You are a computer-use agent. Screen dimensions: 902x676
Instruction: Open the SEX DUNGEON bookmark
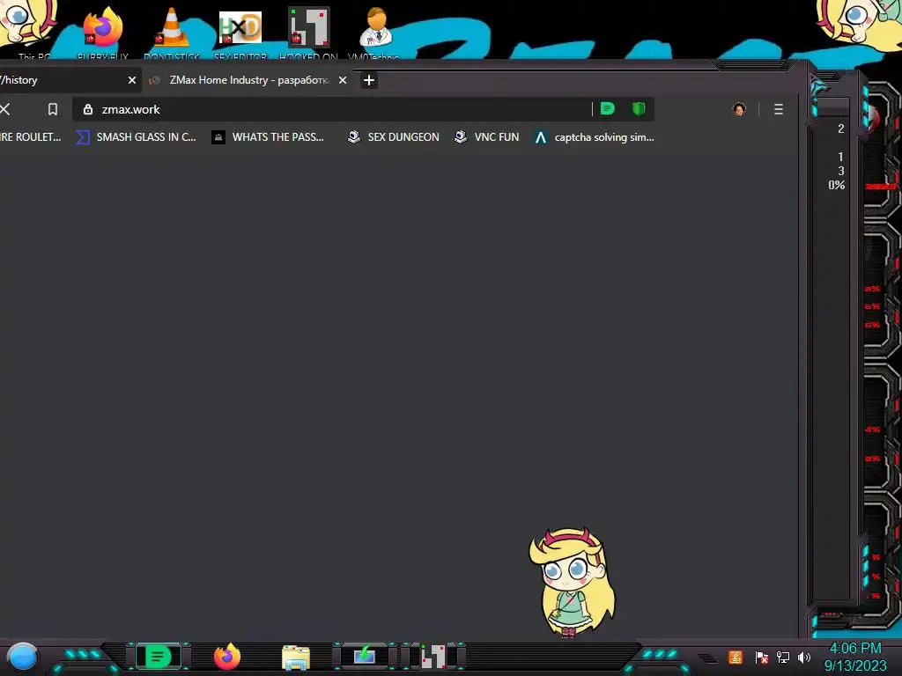394,136
